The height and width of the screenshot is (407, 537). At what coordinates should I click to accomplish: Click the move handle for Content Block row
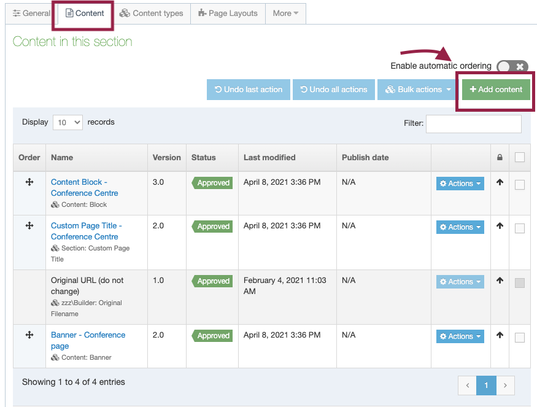29,181
